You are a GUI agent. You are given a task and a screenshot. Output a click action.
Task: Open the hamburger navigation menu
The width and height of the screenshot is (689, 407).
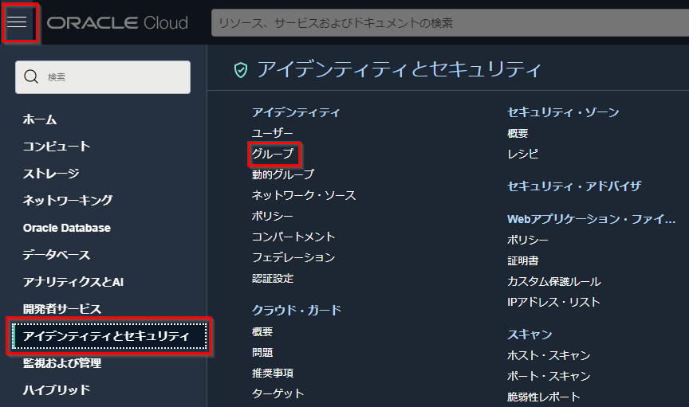(18, 22)
